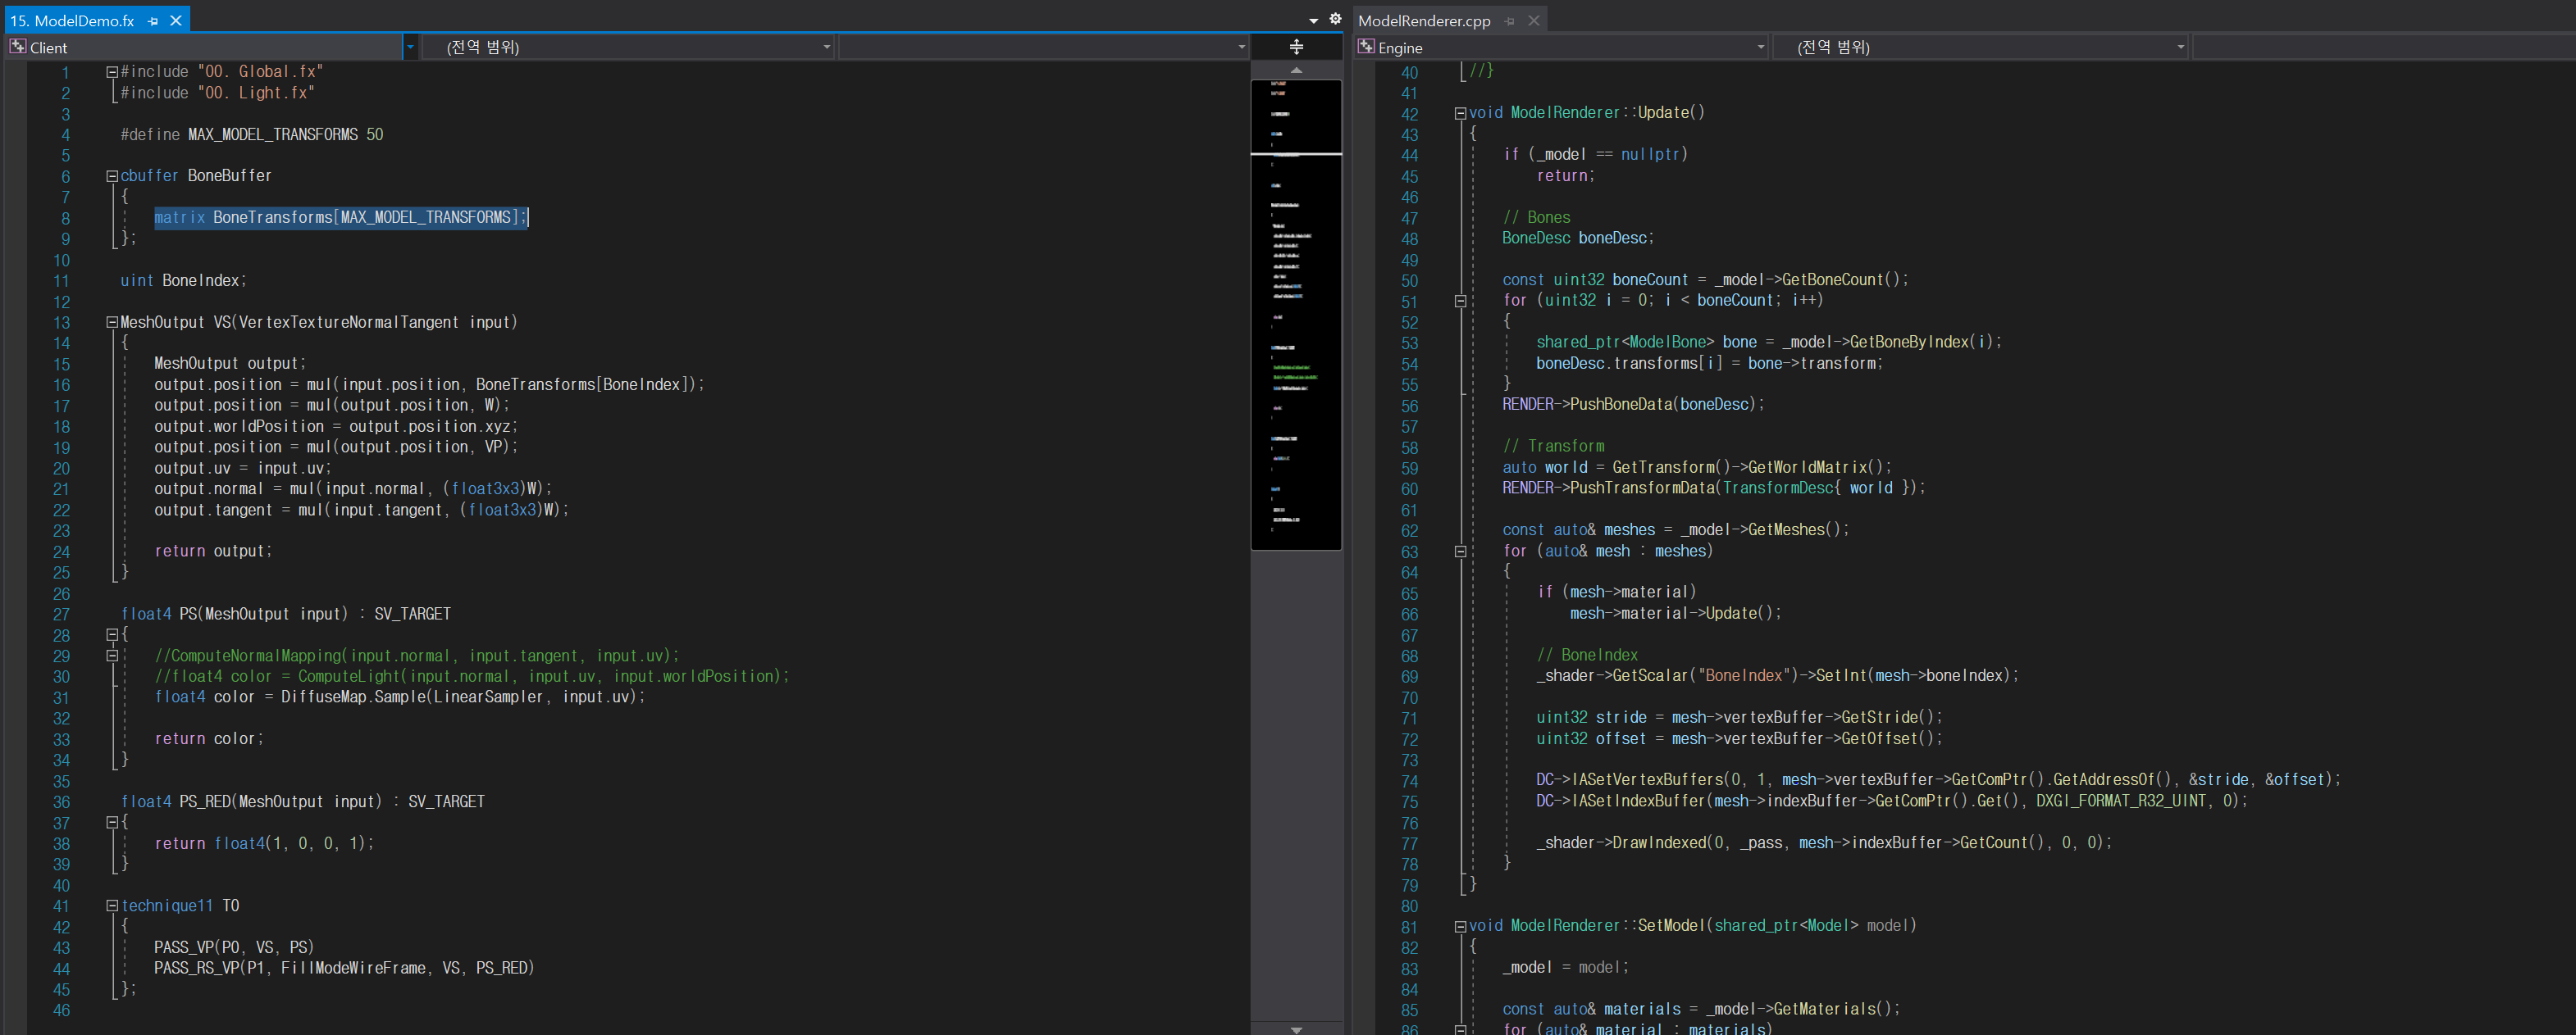Collapse the MeshOutput VS function

[112, 323]
